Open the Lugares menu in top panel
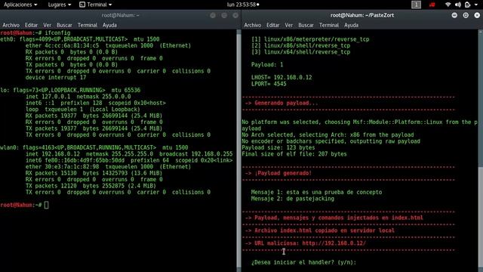The width and height of the screenshot is (483, 272). coord(60,5)
